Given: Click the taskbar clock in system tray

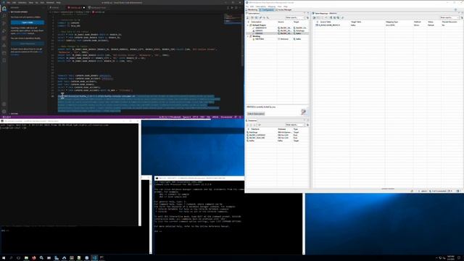Looking at the screenshot, I should click(451, 258).
